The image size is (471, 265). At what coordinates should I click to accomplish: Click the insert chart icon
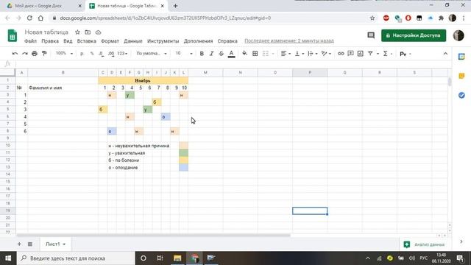tap(361, 54)
